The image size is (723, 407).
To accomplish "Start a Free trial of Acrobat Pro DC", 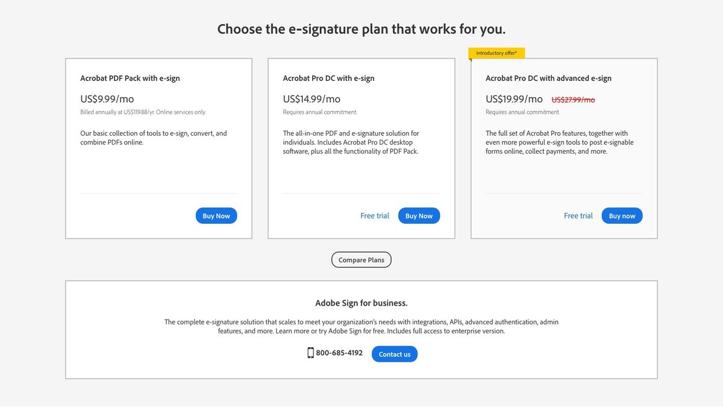I will tap(374, 215).
